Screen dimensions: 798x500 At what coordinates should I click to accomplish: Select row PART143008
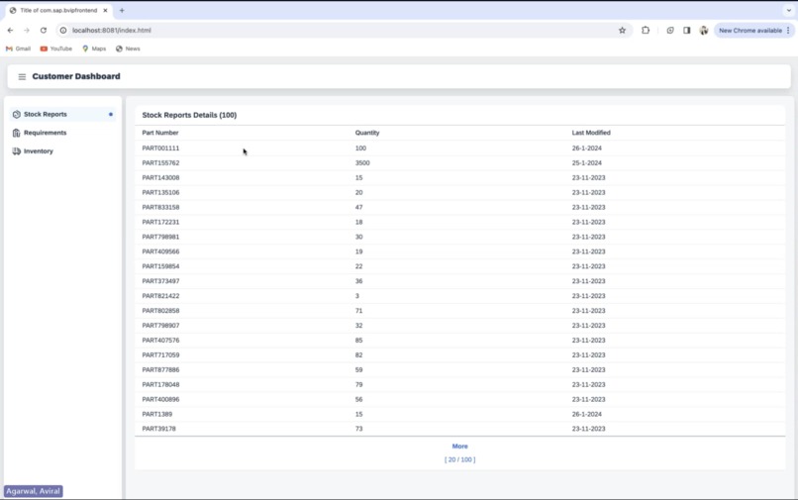(x=459, y=177)
